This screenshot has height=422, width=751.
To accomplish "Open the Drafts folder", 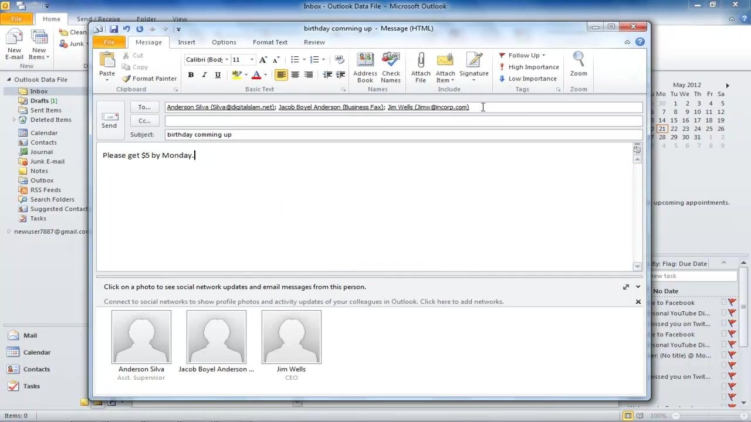I will pos(39,101).
